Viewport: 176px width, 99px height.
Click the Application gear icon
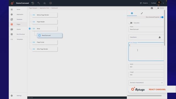point(12,15)
